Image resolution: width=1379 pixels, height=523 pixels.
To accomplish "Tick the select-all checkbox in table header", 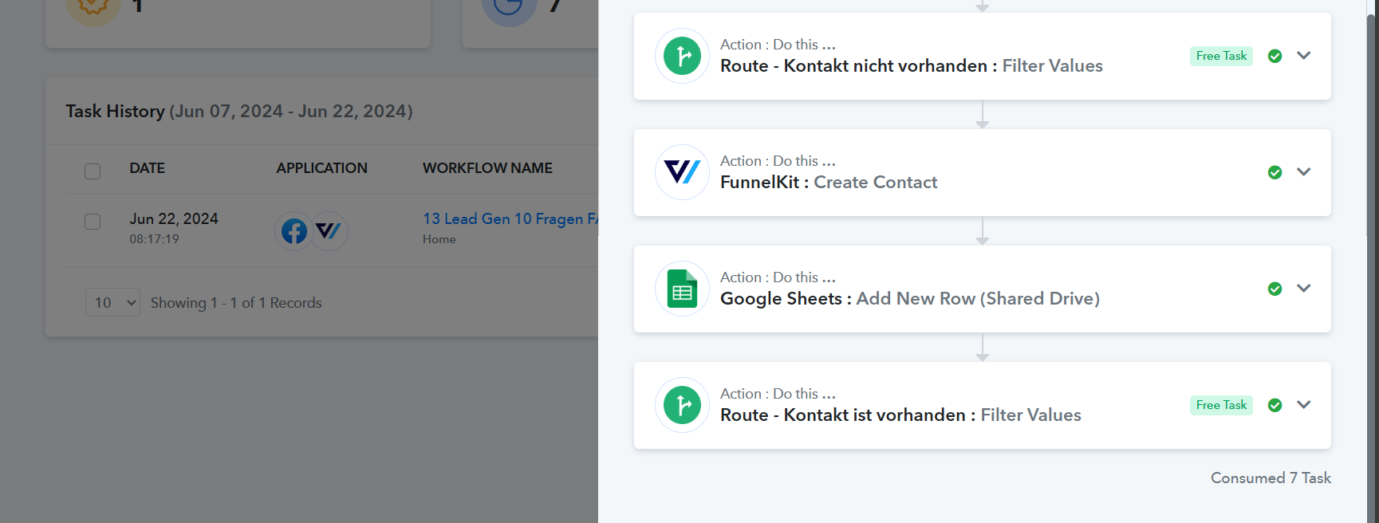I will point(93,171).
